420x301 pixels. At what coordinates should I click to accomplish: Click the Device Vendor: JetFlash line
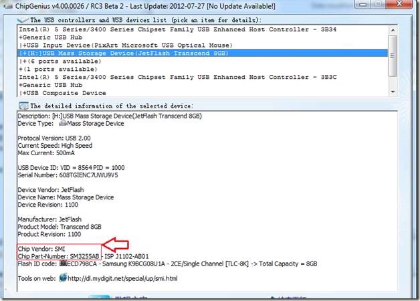coord(51,190)
